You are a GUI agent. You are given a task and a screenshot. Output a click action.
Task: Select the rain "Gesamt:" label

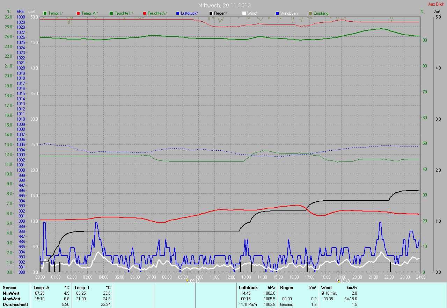tap(287, 305)
